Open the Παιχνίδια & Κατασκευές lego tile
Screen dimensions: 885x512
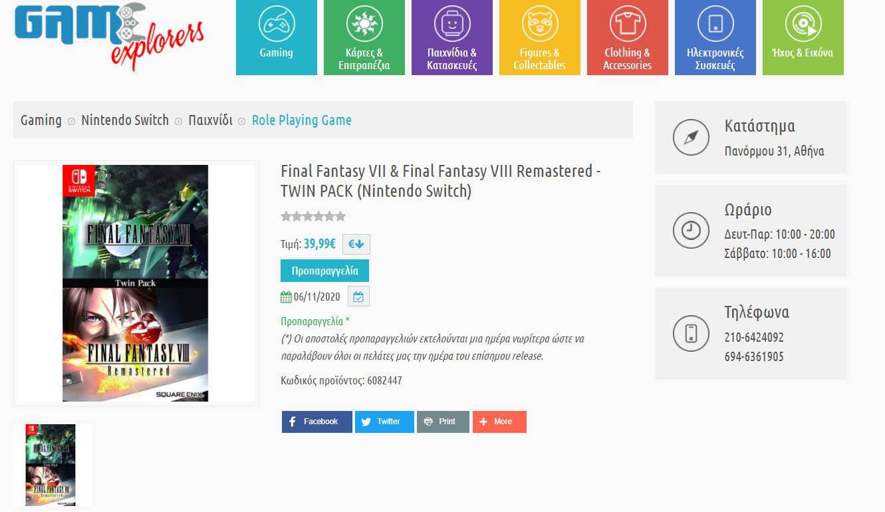pos(452,37)
